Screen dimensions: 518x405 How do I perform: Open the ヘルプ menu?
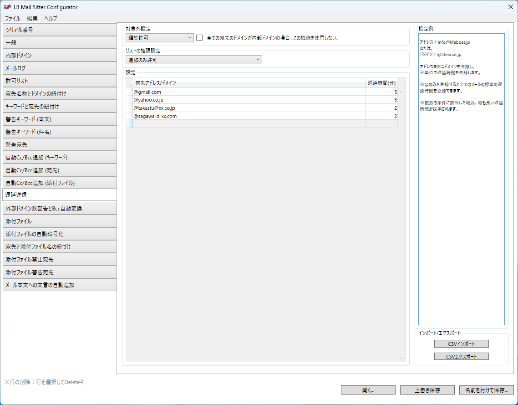pyautogui.click(x=51, y=19)
